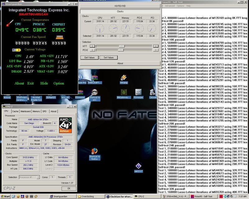Select the Acrobat Reader 5.0 desktop label
Screen dimensions: 249x199
[36, 99]
